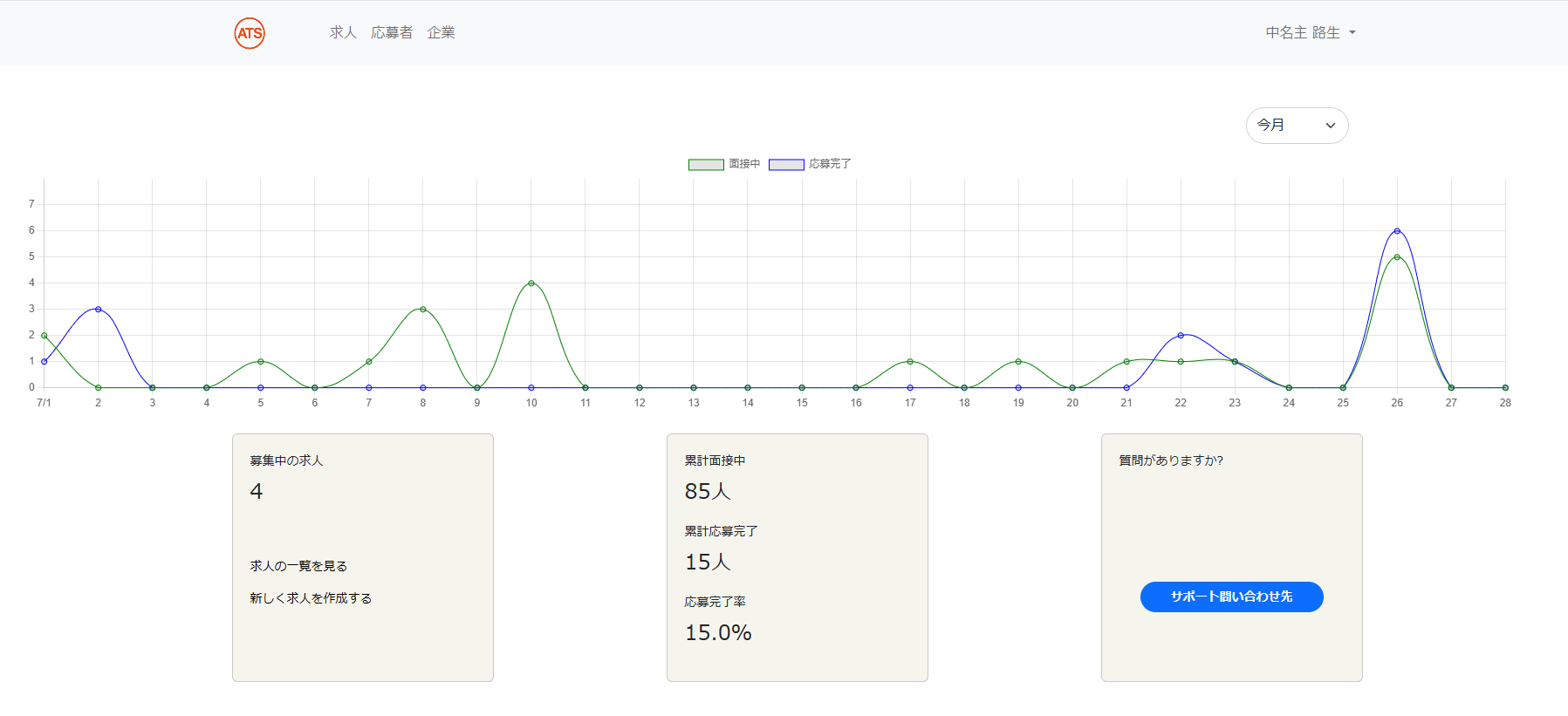
Task: Toggle the 面接中 legend series
Action: click(744, 164)
